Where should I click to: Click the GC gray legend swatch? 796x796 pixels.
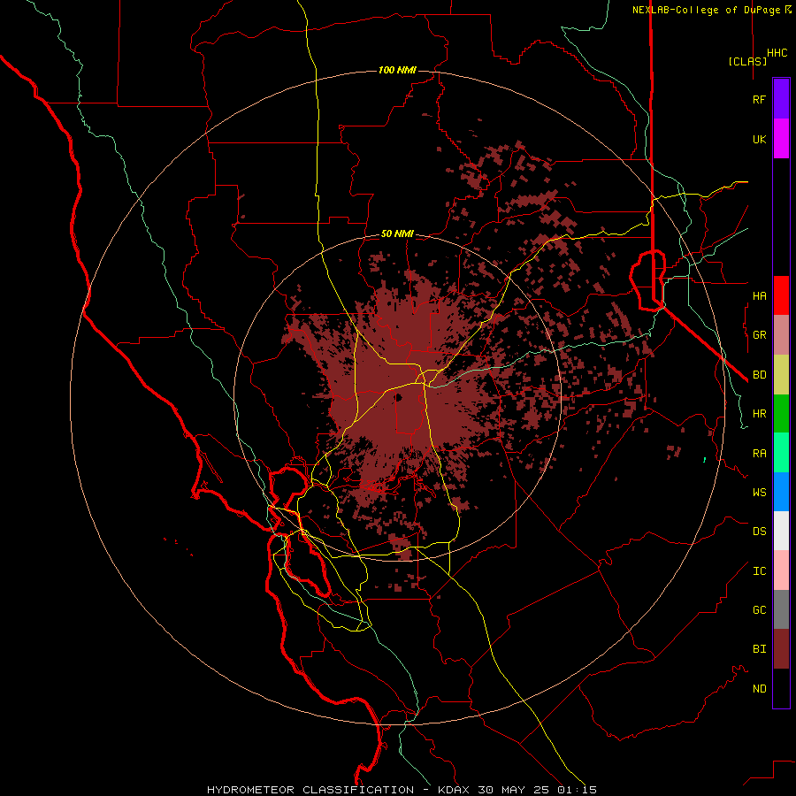point(781,609)
